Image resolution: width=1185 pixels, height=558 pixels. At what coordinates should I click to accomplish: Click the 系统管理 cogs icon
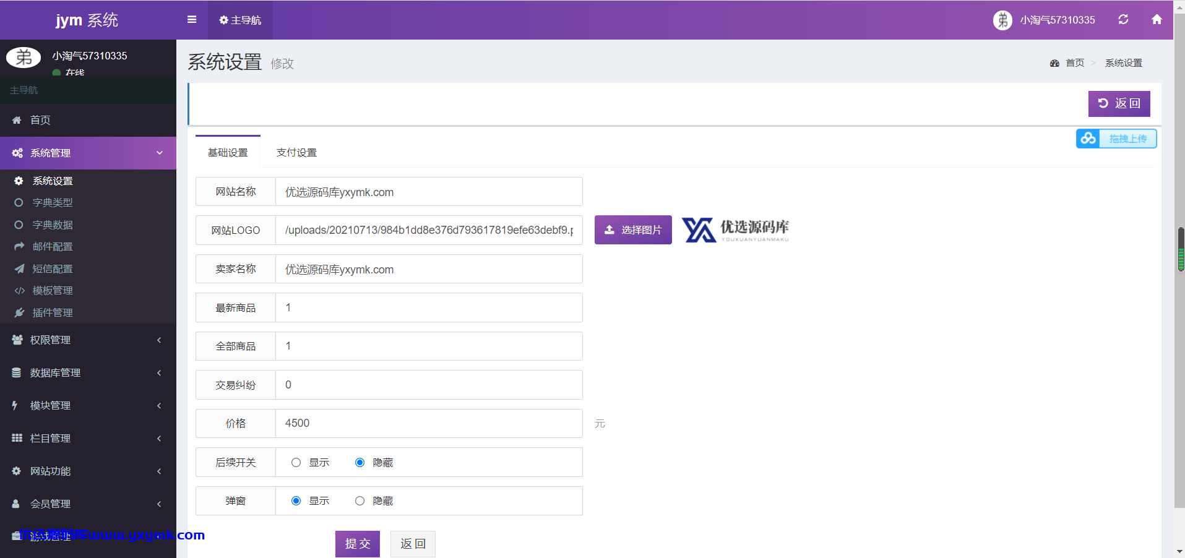point(17,153)
